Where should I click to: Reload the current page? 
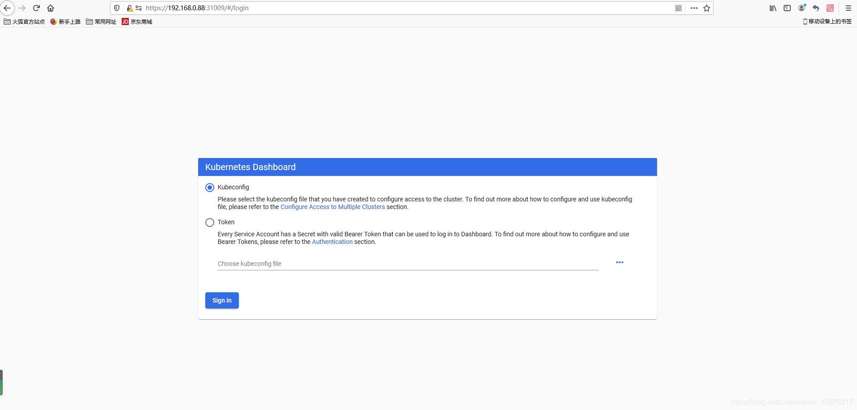[37, 8]
